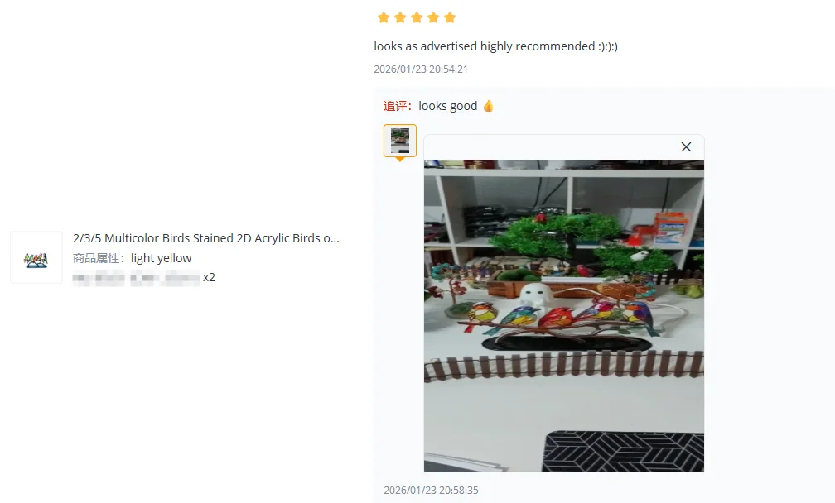The image size is (835, 503).
Task: Click the first rating star
Action: point(384,17)
